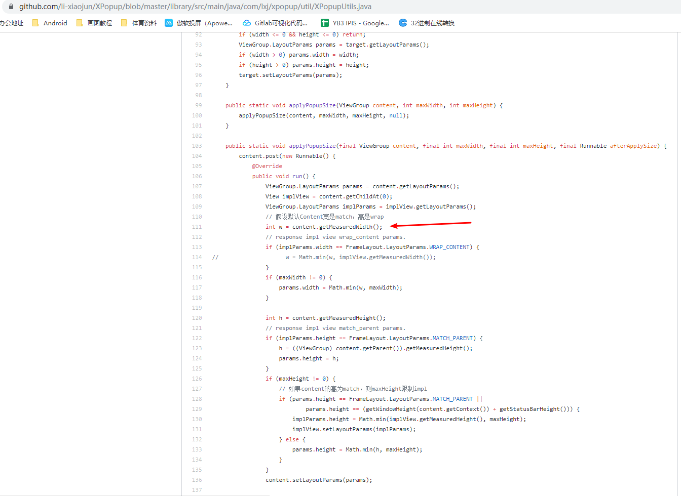Expand the 画图教程 bookmarks folder
Screen dimensions: 681x496
tap(100, 23)
